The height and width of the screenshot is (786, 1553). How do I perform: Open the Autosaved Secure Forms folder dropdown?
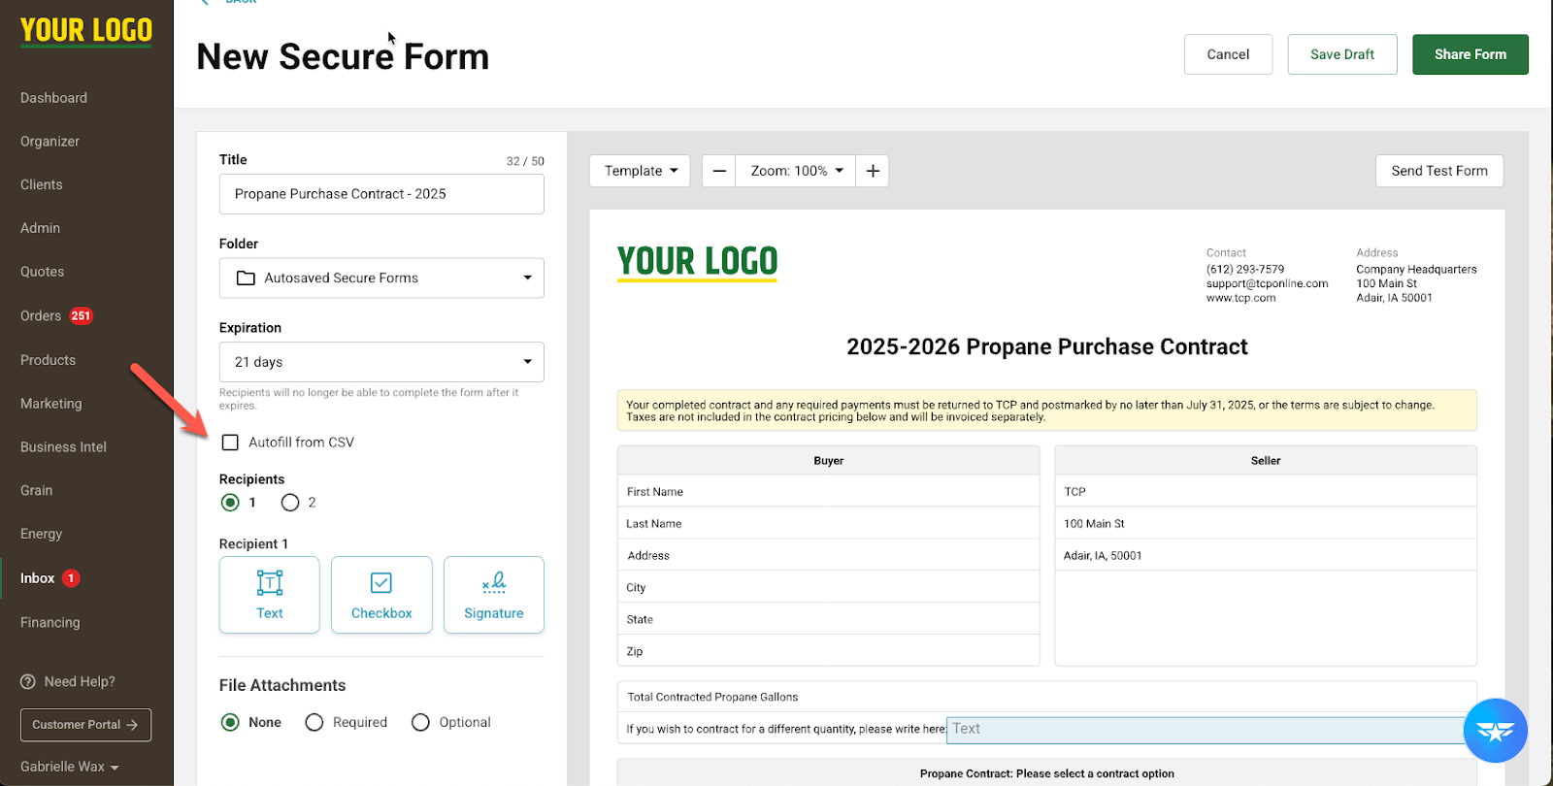381,278
